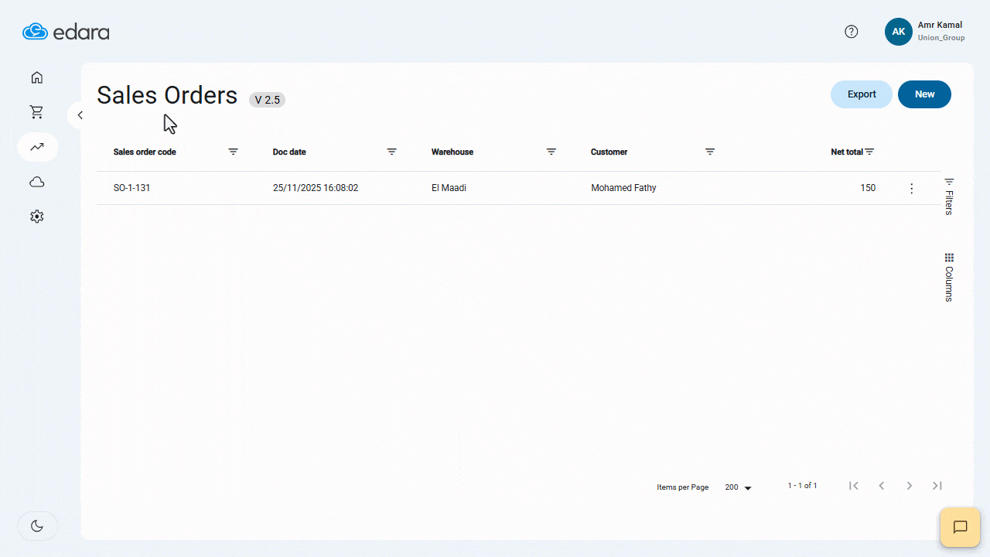Screen dimensions: 990x557
Task: Click the V 2.5 version badge
Action: pos(268,100)
